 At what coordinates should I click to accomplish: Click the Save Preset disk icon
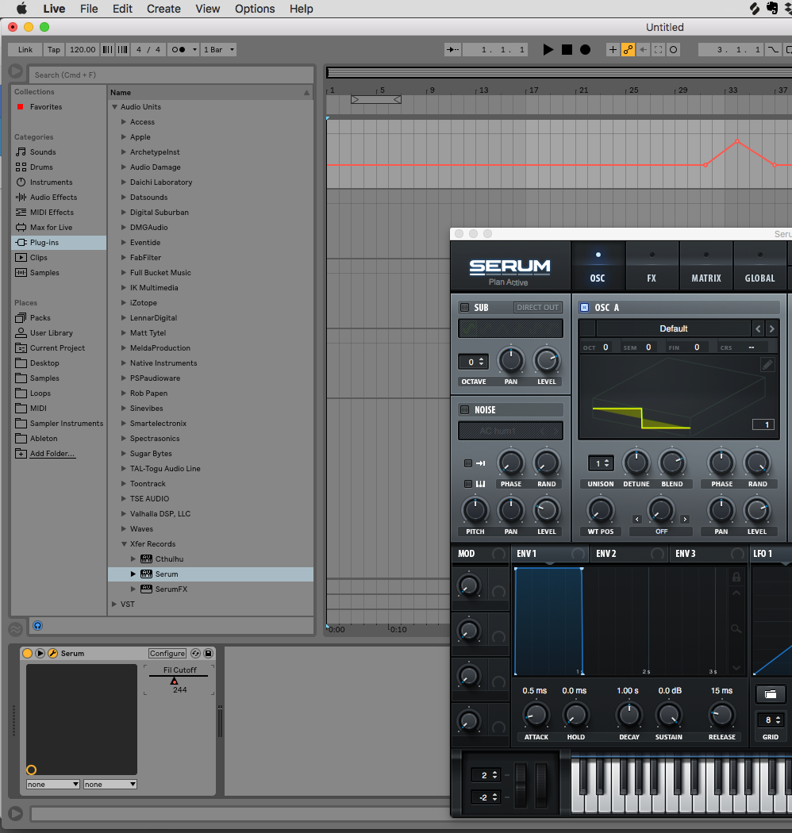(209, 654)
